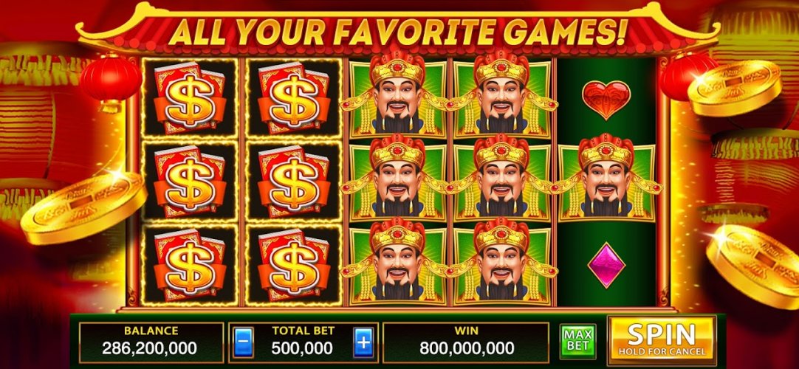This screenshot has height=369, width=799.
Task: Select the red heart symbol on reel five
Action: coord(606,99)
